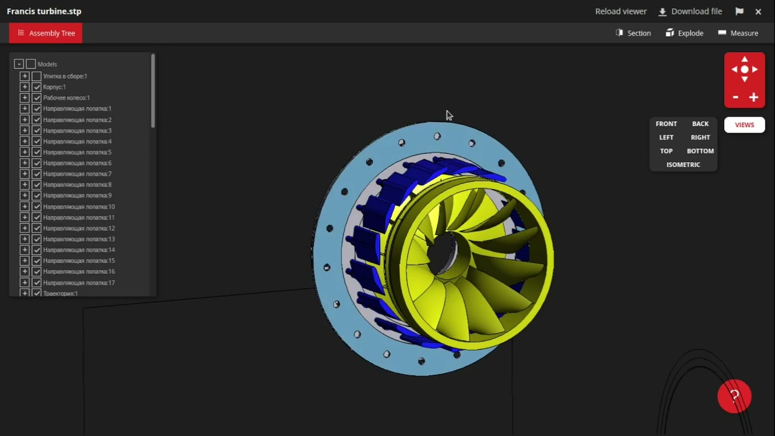Viewport: 775px width, 436px height.
Task: Select the Направляющая лопатка:11 tree row
Action: click(79, 217)
